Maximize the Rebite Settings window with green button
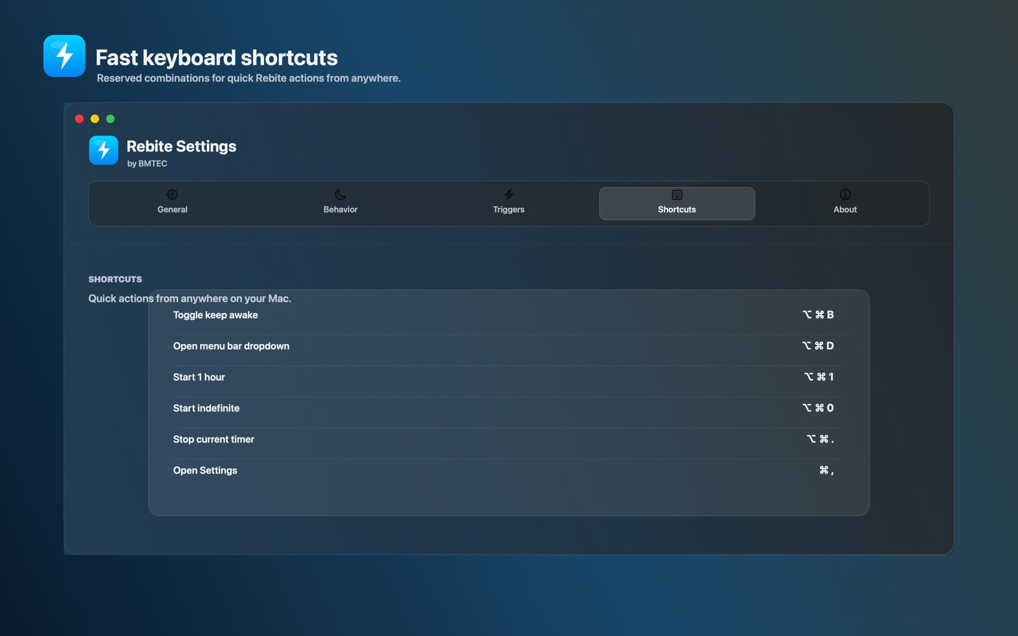 (110, 119)
